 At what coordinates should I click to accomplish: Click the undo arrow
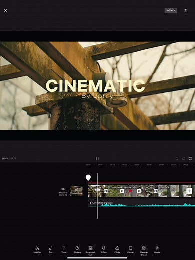(177, 159)
